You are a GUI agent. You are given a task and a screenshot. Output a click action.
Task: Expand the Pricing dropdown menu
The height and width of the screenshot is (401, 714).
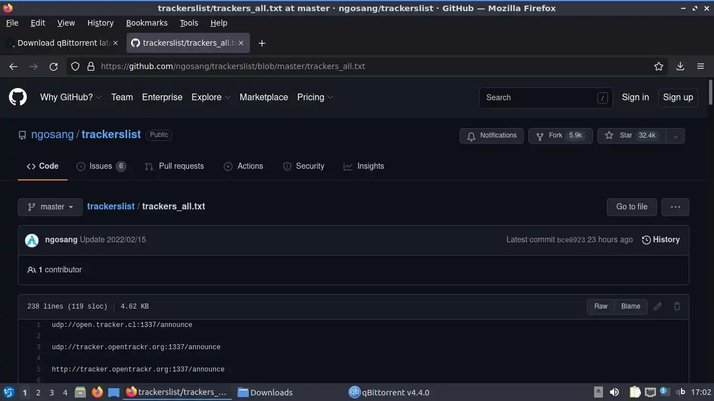[315, 97]
